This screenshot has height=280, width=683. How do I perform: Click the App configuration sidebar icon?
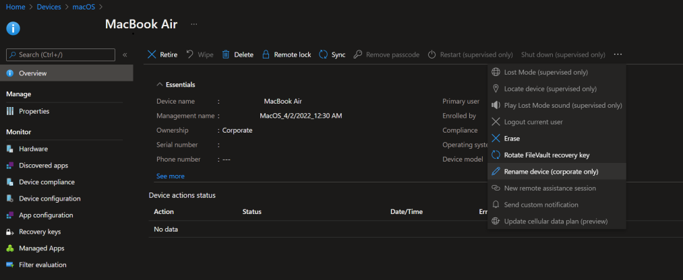coord(10,215)
